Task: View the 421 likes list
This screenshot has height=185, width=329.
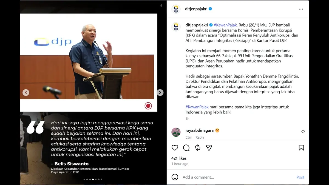Action: (x=179, y=158)
